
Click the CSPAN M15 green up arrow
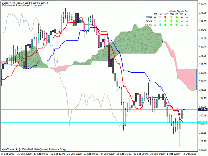(165, 25)
